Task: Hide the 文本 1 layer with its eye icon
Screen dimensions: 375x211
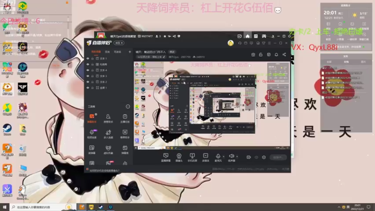Action: tap(88, 58)
